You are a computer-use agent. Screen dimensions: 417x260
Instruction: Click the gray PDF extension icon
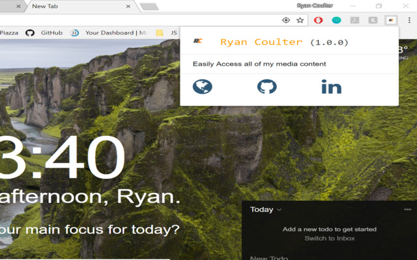point(354,20)
